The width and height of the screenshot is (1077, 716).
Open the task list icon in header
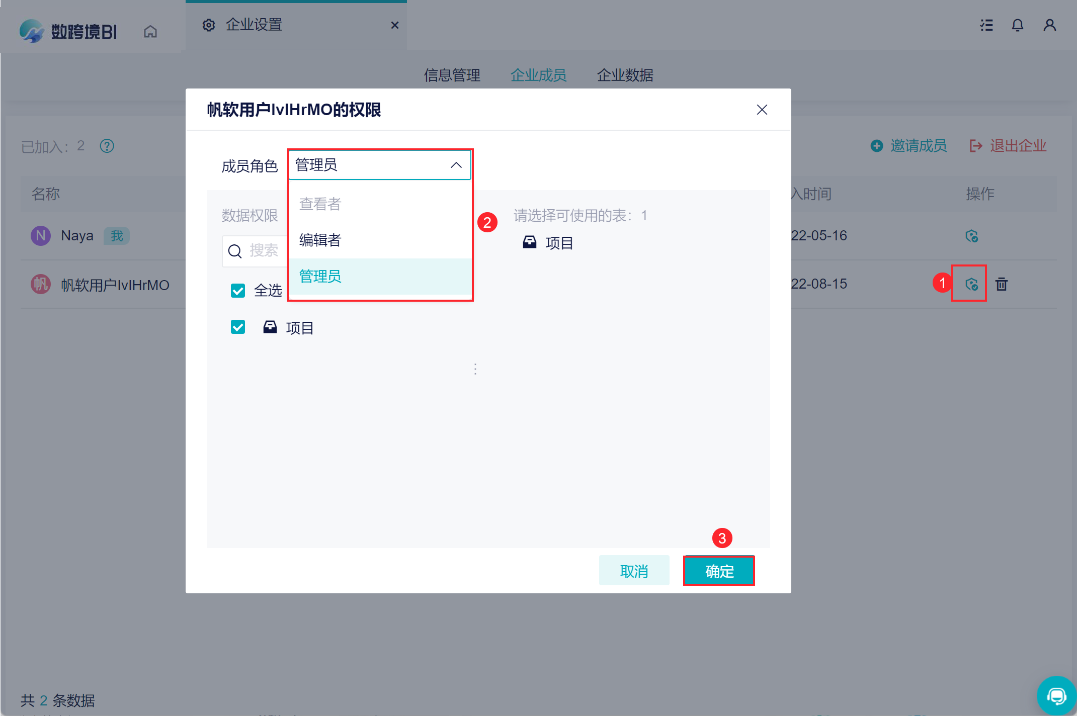pyautogui.click(x=986, y=25)
